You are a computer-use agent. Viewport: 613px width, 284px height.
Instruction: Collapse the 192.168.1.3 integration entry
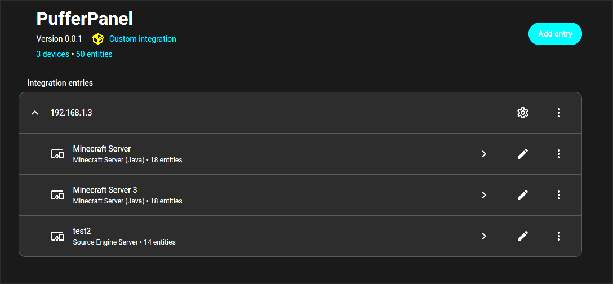pyautogui.click(x=35, y=113)
